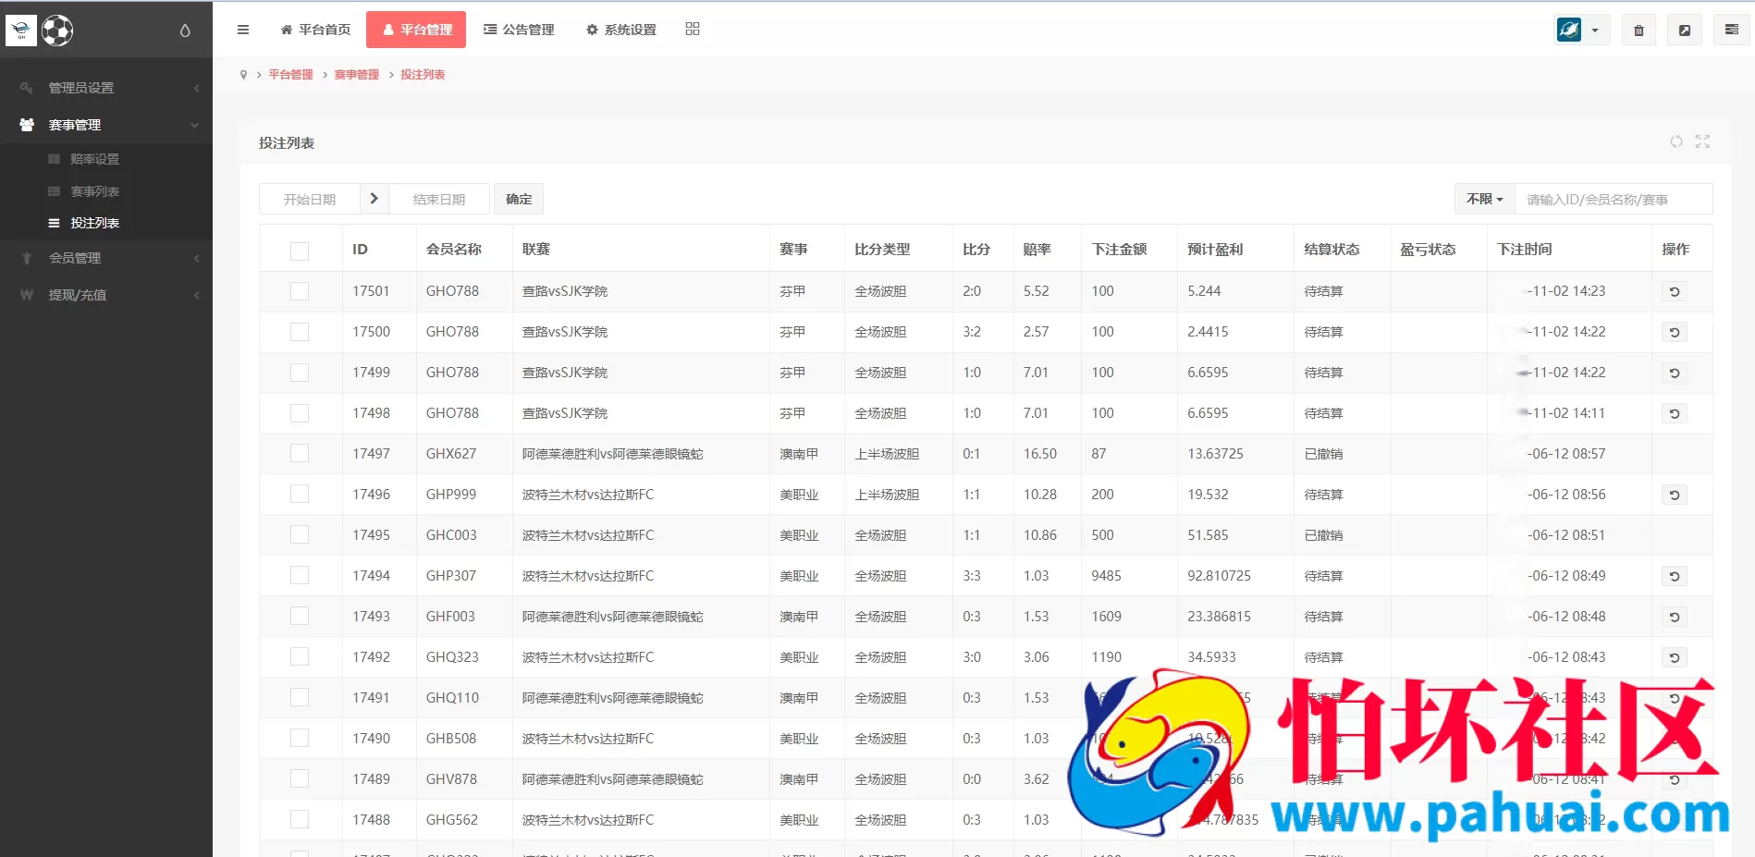The height and width of the screenshot is (857, 1755).
Task: Click revoke icon for bet 17494
Action: 1675,576
